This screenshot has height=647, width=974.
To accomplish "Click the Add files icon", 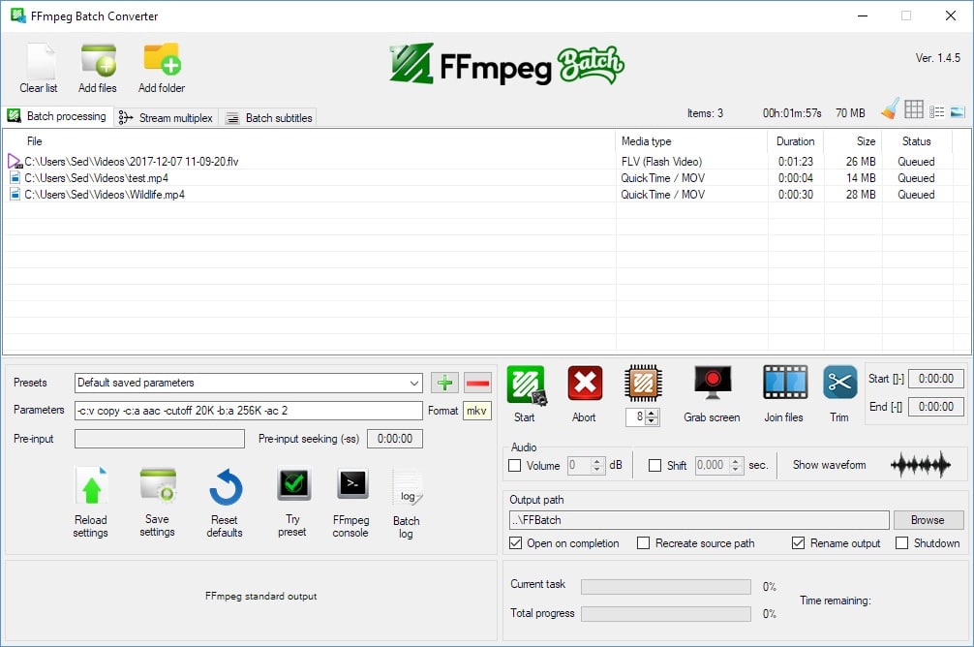I will [x=98, y=61].
